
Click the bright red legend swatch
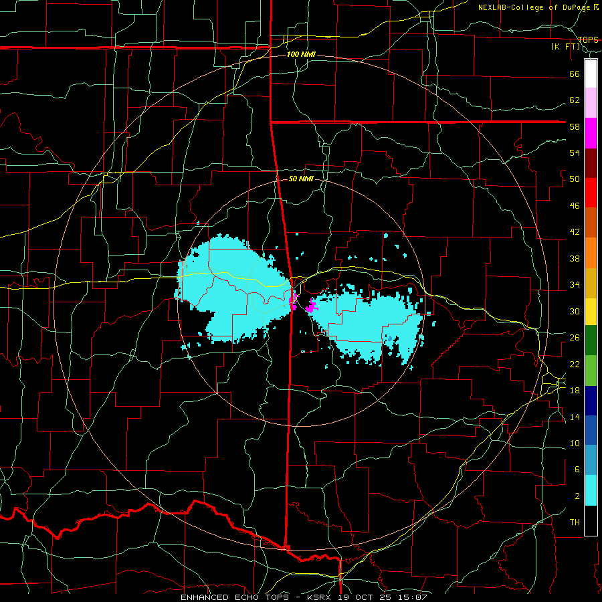[x=591, y=193]
